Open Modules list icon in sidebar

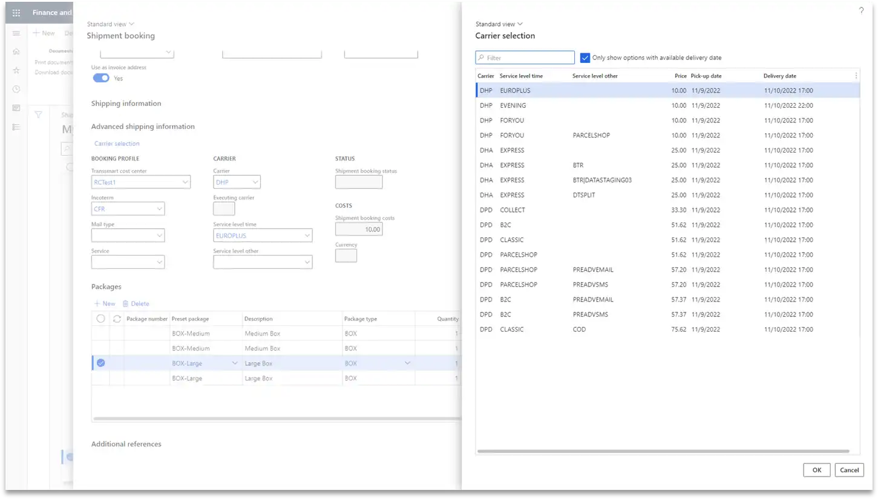(x=16, y=127)
